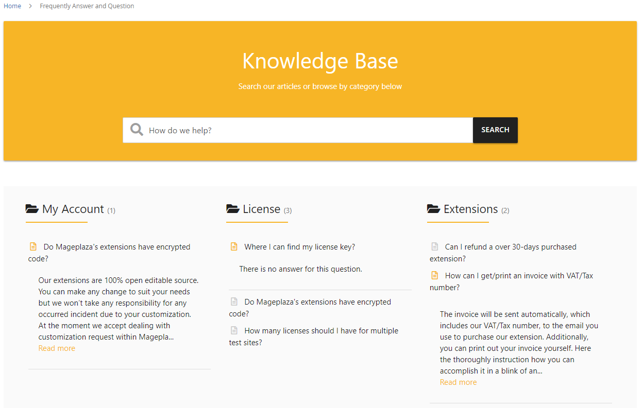Click Read more under My Account answer

pos(57,348)
